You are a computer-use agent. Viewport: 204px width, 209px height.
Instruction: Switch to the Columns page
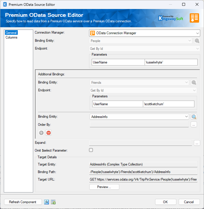11,37
